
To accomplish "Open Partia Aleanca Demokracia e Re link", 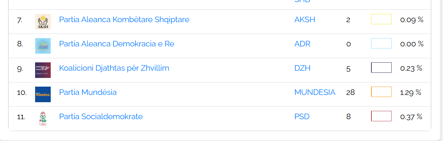I will click(x=116, y=44).
